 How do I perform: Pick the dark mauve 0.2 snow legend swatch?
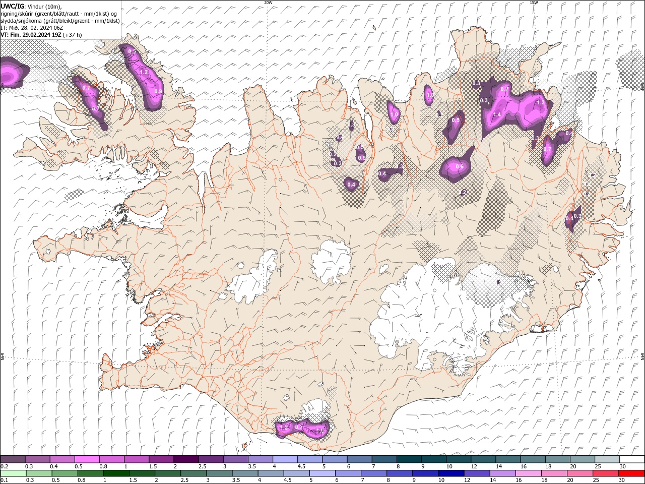pyautogui.click(x=13, y=459)
